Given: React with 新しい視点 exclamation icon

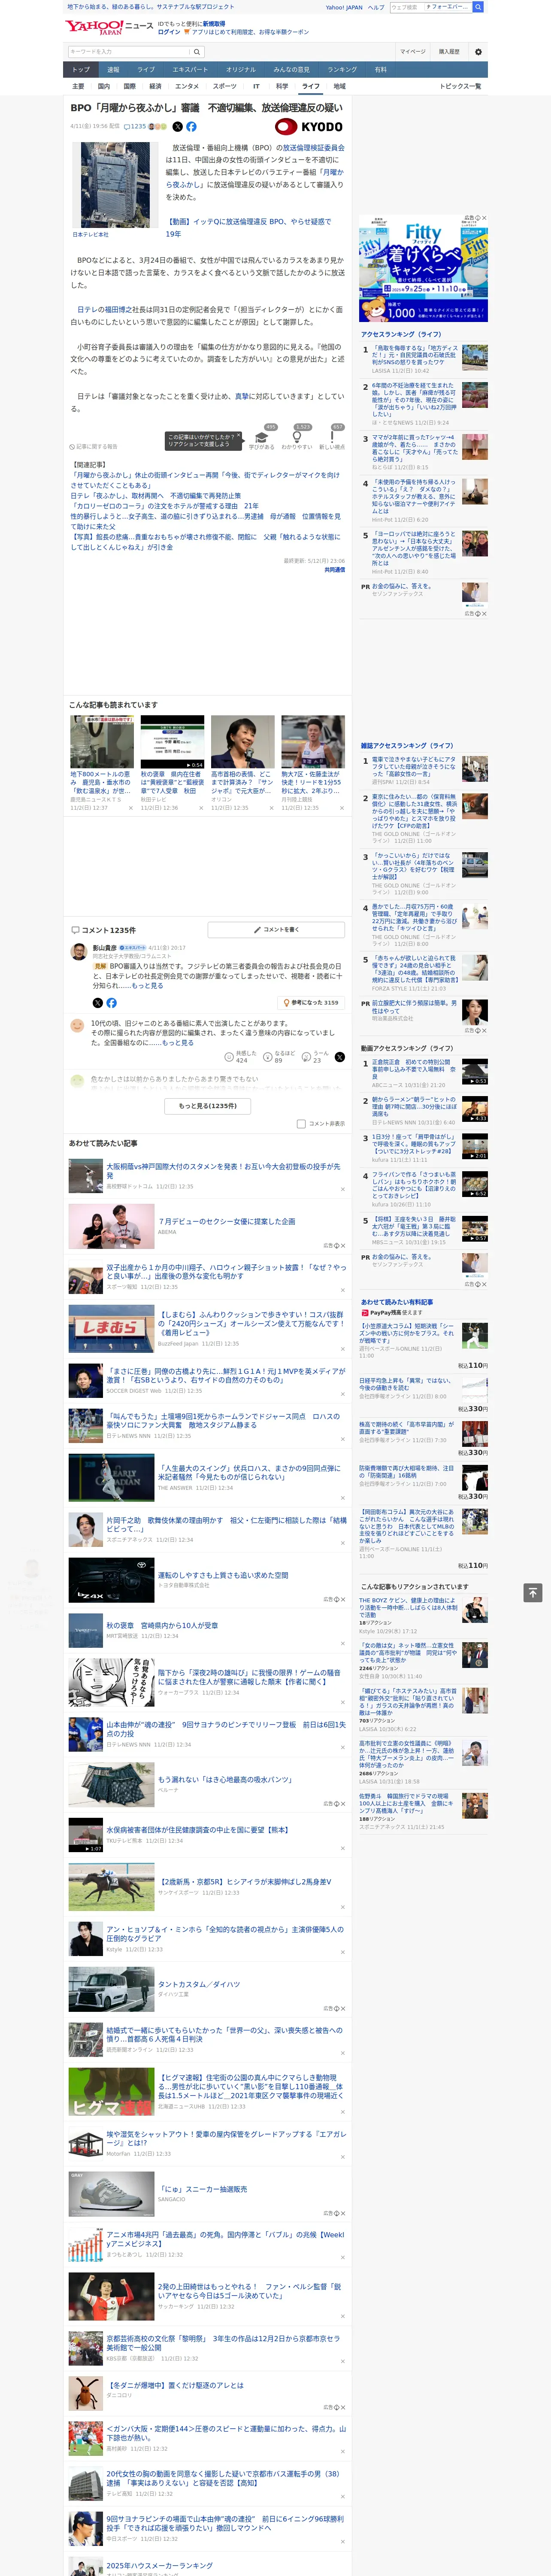Looking at the screenshot, I should pos(332,438).
